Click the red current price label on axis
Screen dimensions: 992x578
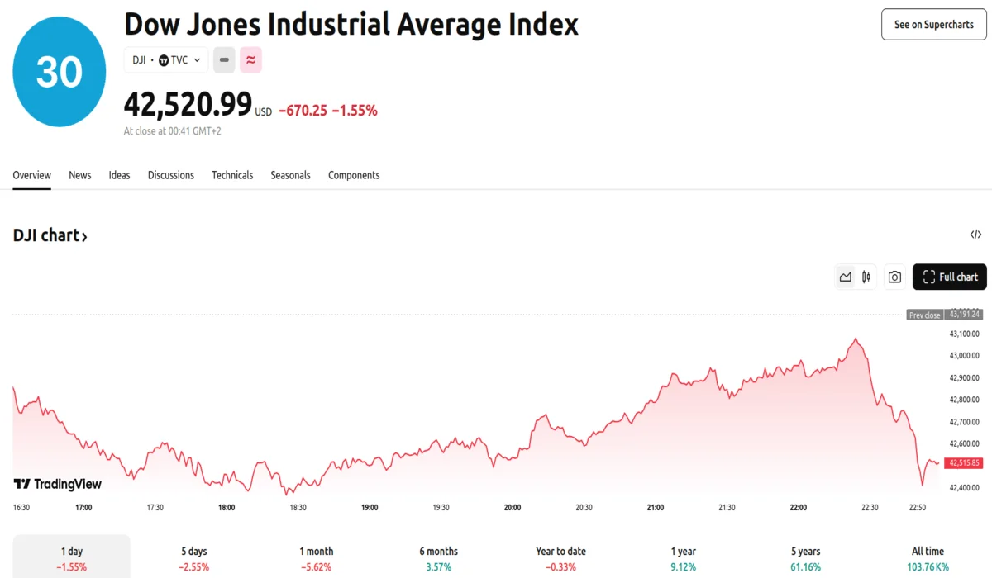963,463
